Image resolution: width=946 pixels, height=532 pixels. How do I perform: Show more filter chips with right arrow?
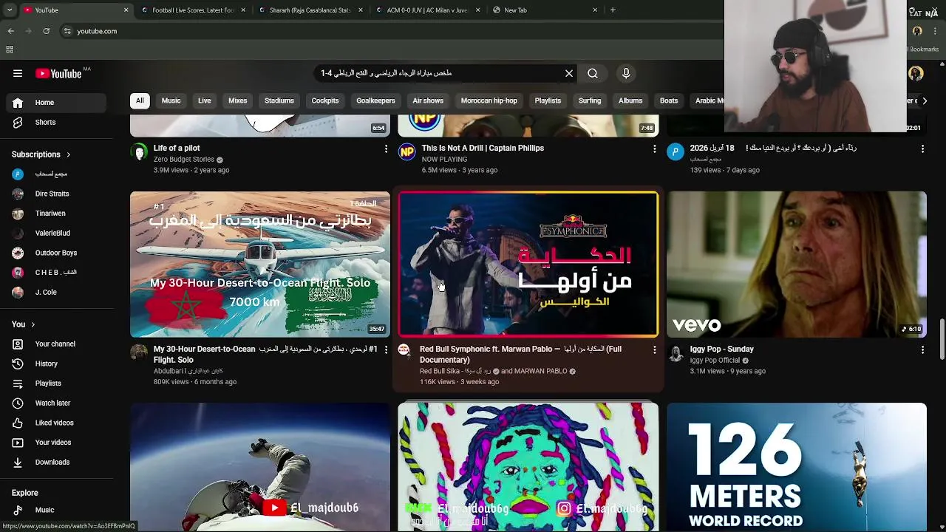point(924,100)
